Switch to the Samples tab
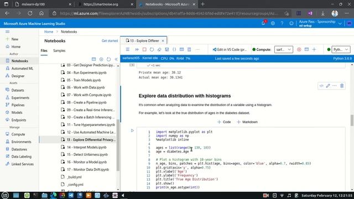This screenshot has height=199, width=354. point(59,50)
